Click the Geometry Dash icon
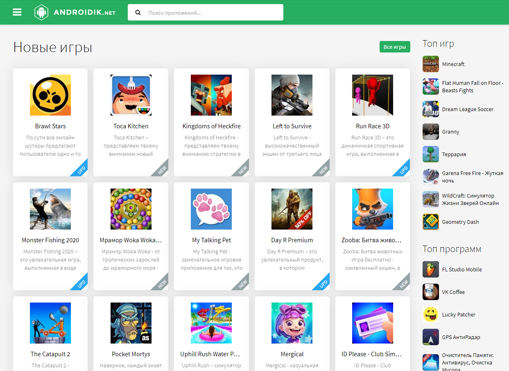 (430, 222)
